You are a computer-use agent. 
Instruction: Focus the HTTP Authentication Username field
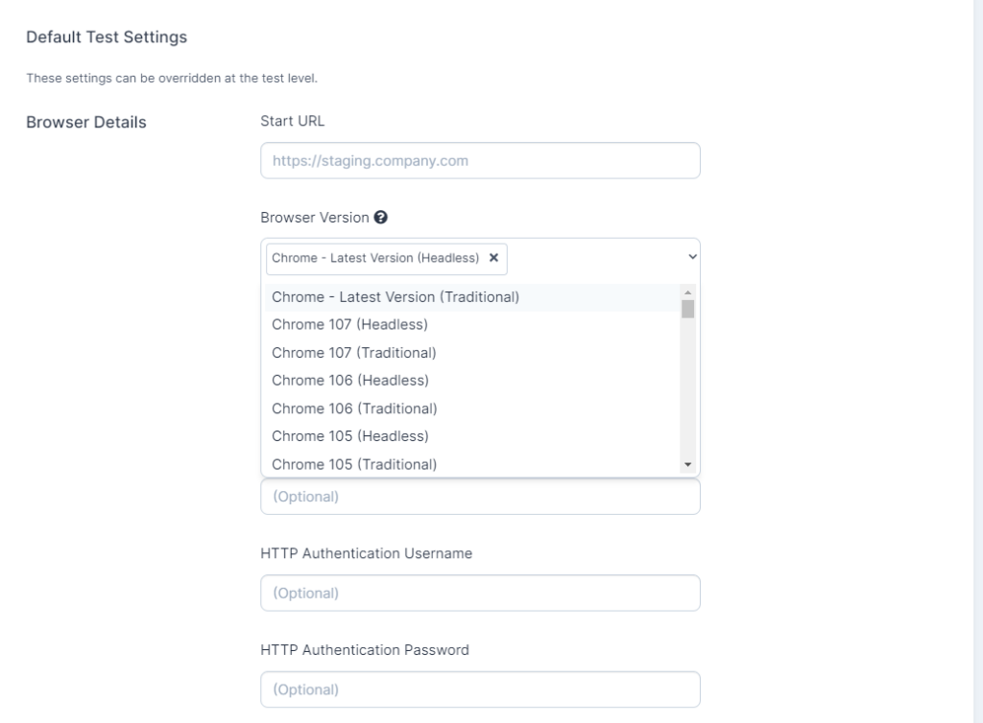[x=480, y=593]
